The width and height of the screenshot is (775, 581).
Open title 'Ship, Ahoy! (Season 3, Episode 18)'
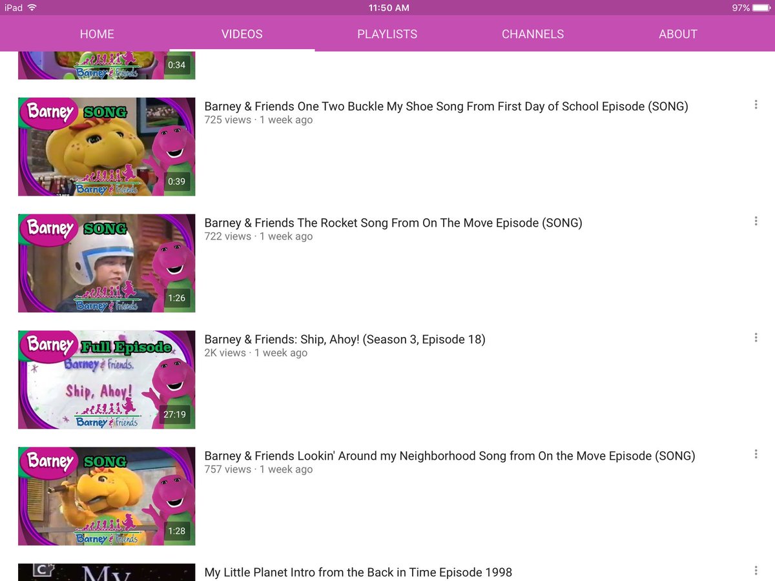tap(345, 339)
